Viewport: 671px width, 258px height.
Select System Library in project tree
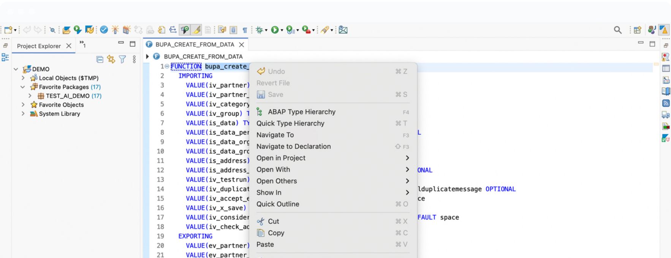click(x=59, y=113)
